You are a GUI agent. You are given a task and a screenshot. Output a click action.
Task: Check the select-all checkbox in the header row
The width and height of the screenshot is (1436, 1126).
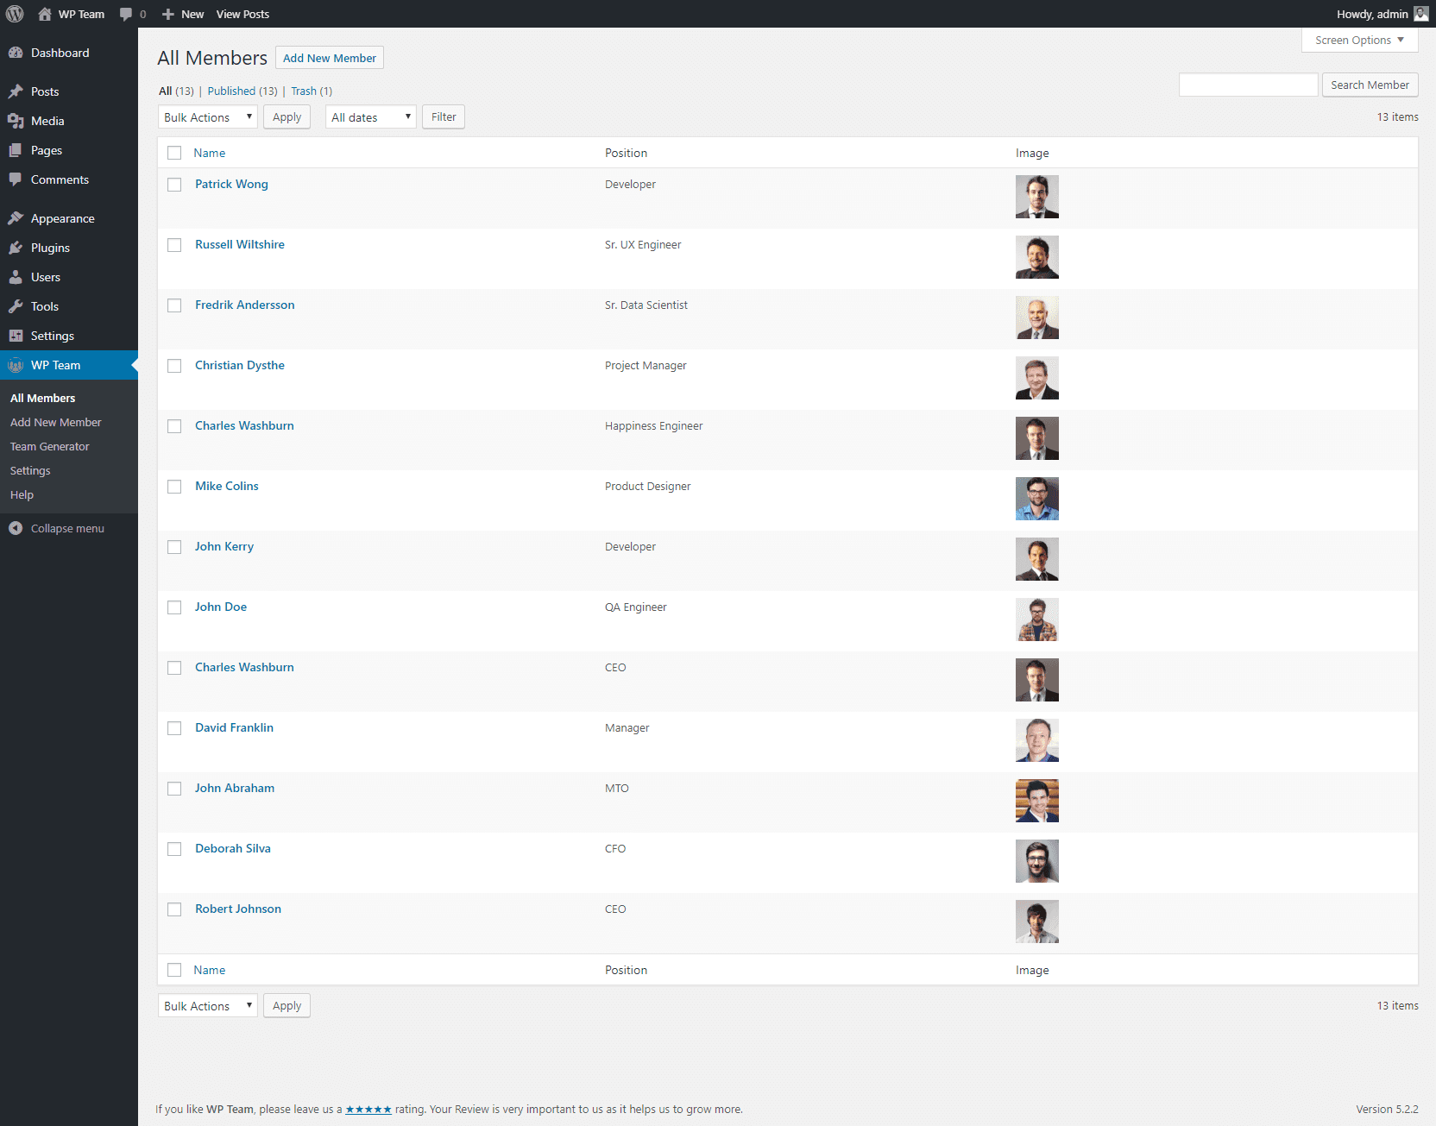(x=174, y=153)
